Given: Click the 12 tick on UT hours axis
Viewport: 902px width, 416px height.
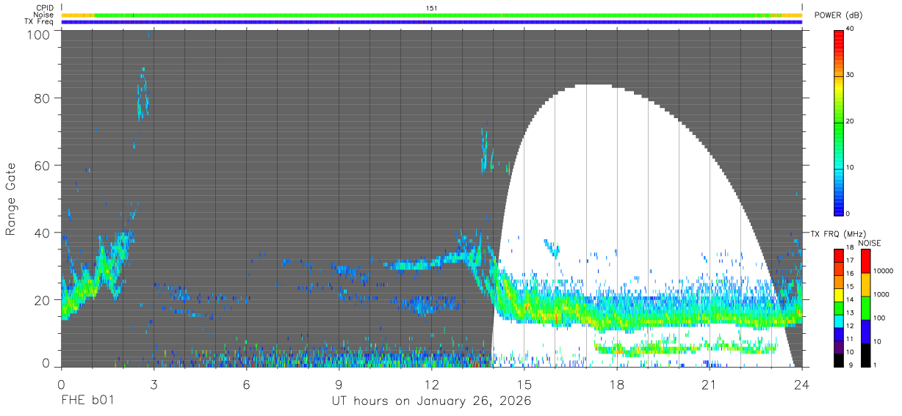Looking at the screenshot, I should [431, 384].
